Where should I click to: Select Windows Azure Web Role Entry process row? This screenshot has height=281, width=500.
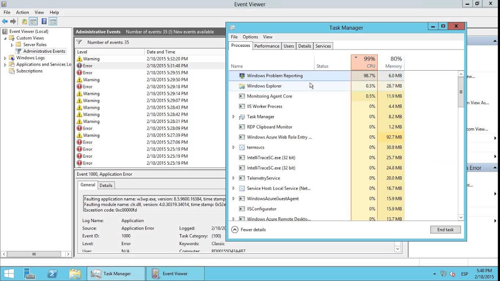click(x=316, y=137)
